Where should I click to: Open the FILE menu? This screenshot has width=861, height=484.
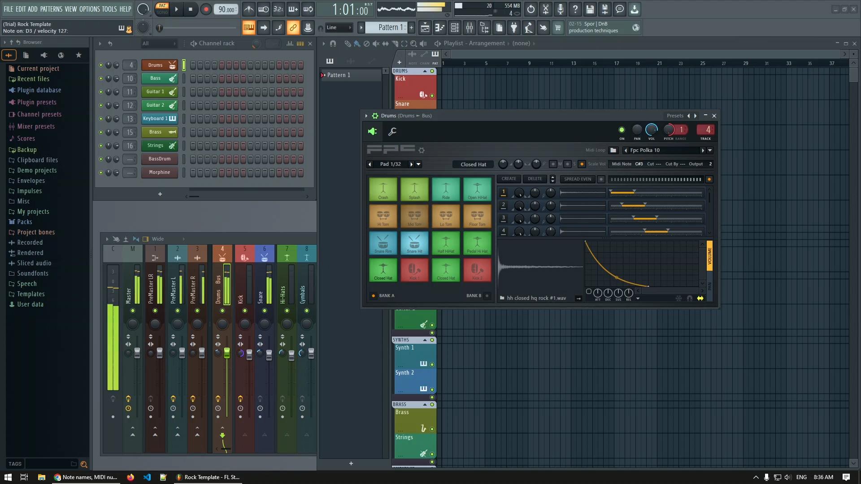pos(9,9)
